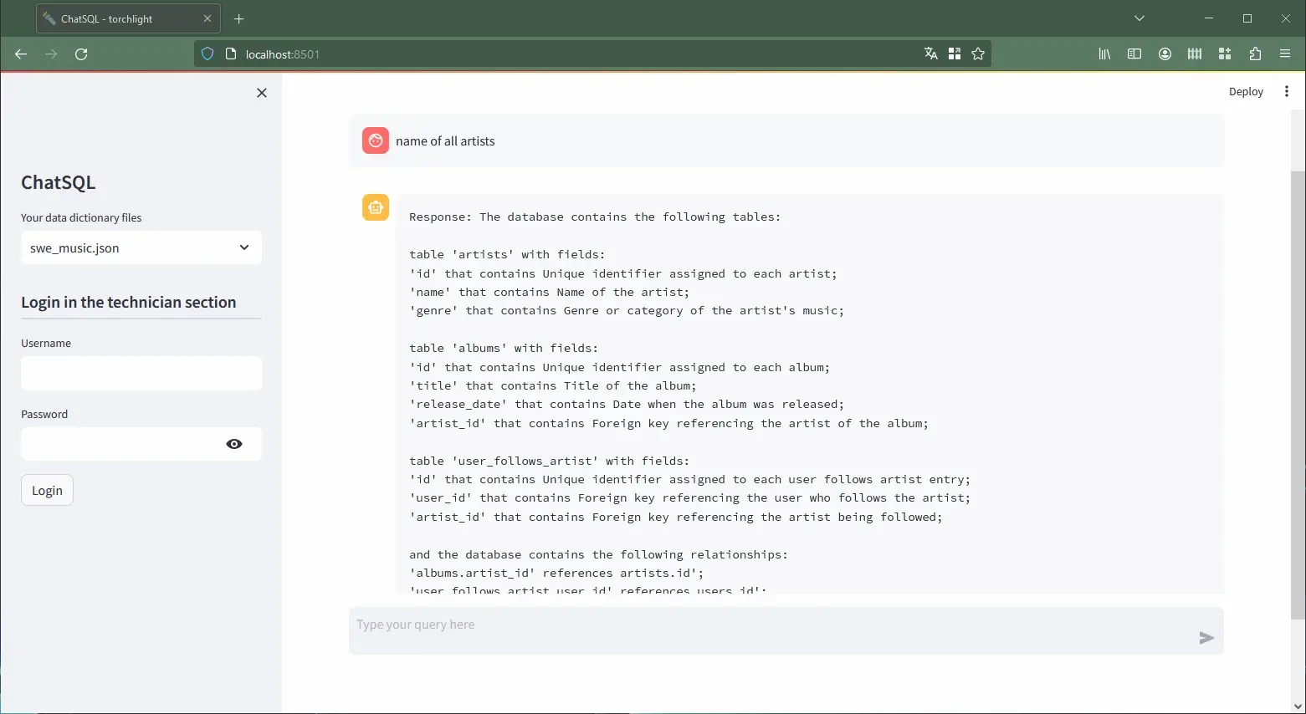Open the Streamlit three-dot options menu
1306x714 pixels.
point(1287,91)
